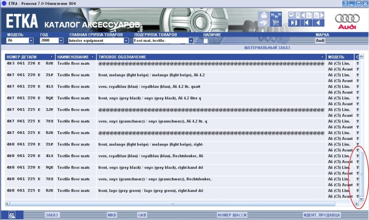Click the LexCom logo icon at bottom left

point(12,215)
